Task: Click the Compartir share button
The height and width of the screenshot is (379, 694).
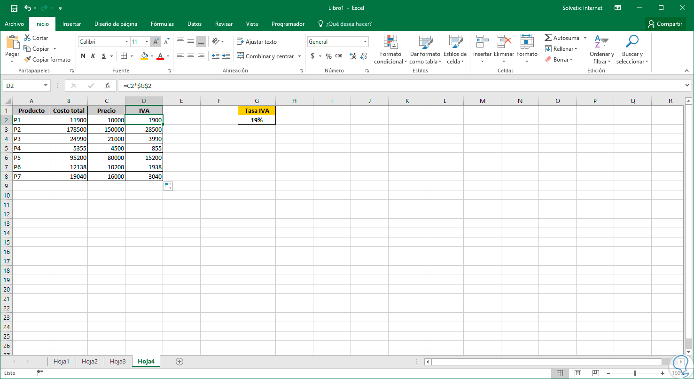Action: [x=664, y=24]
